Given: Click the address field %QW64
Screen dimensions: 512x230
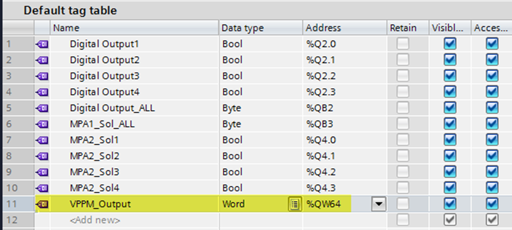Looking at the screenshot, I should tap(337, 204).
